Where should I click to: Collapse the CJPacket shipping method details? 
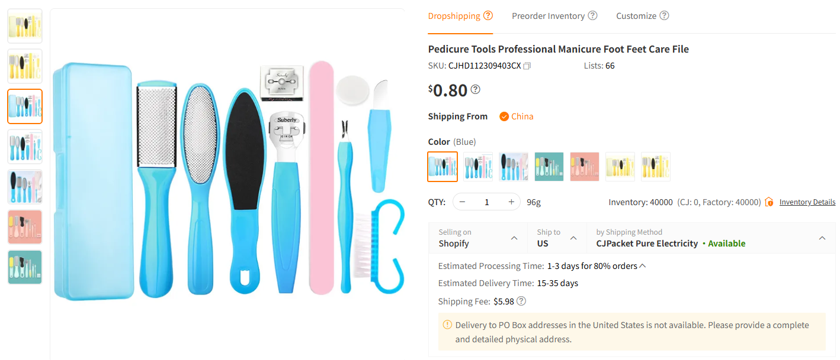[x=822, y=238]
